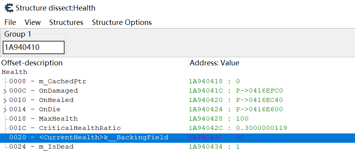The image size is (355, 156).
Task: Click the Offset-description column header
Action: [x=32, y=63]
